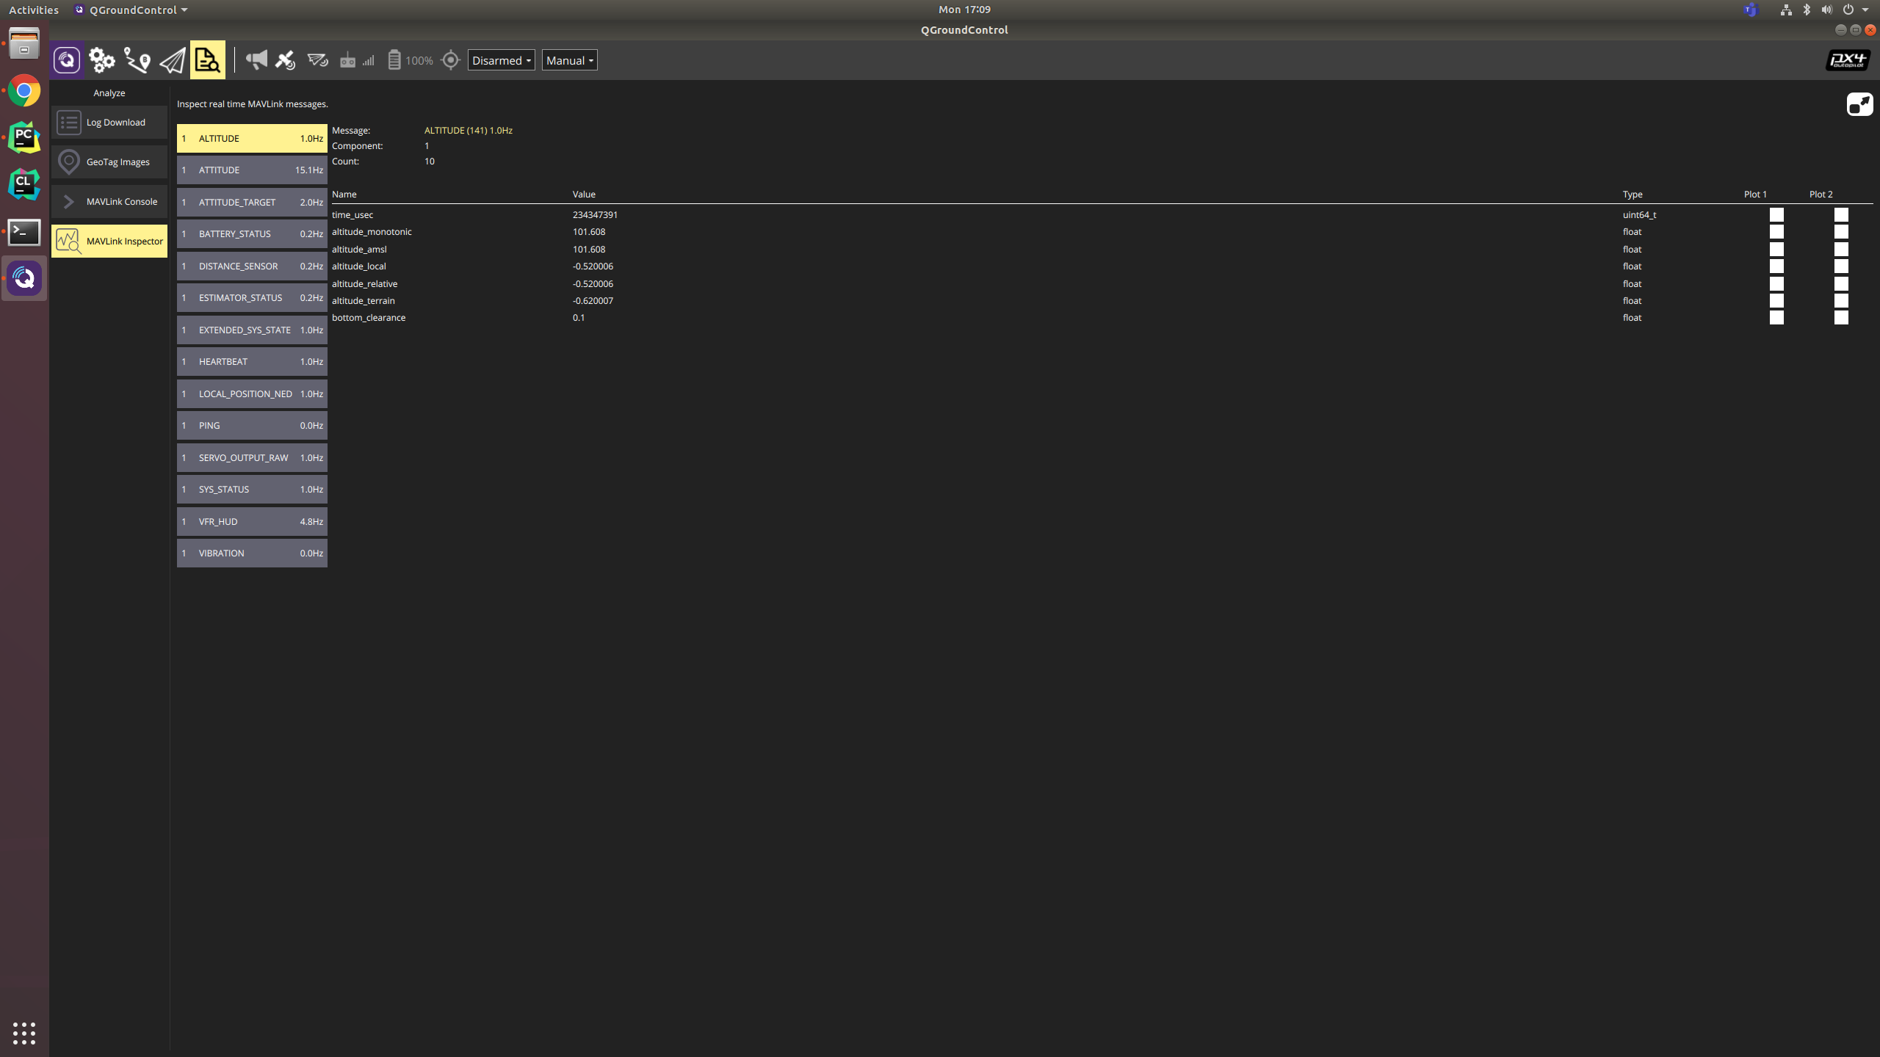1880x1057 pixels.
Task: Enable Plot 1 for altitude_monotonic
Action: pyautogui.click(x=1776, y=232)
